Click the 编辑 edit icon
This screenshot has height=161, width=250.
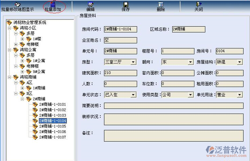pos(90,4)
